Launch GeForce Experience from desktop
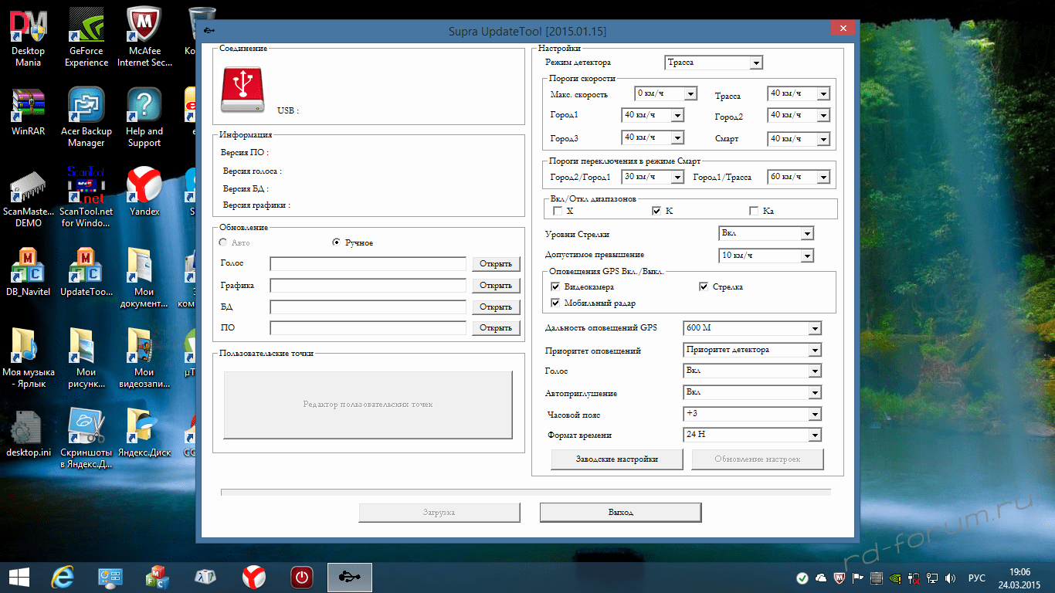This screenshot has width=1055, height=593. (87, 27)
